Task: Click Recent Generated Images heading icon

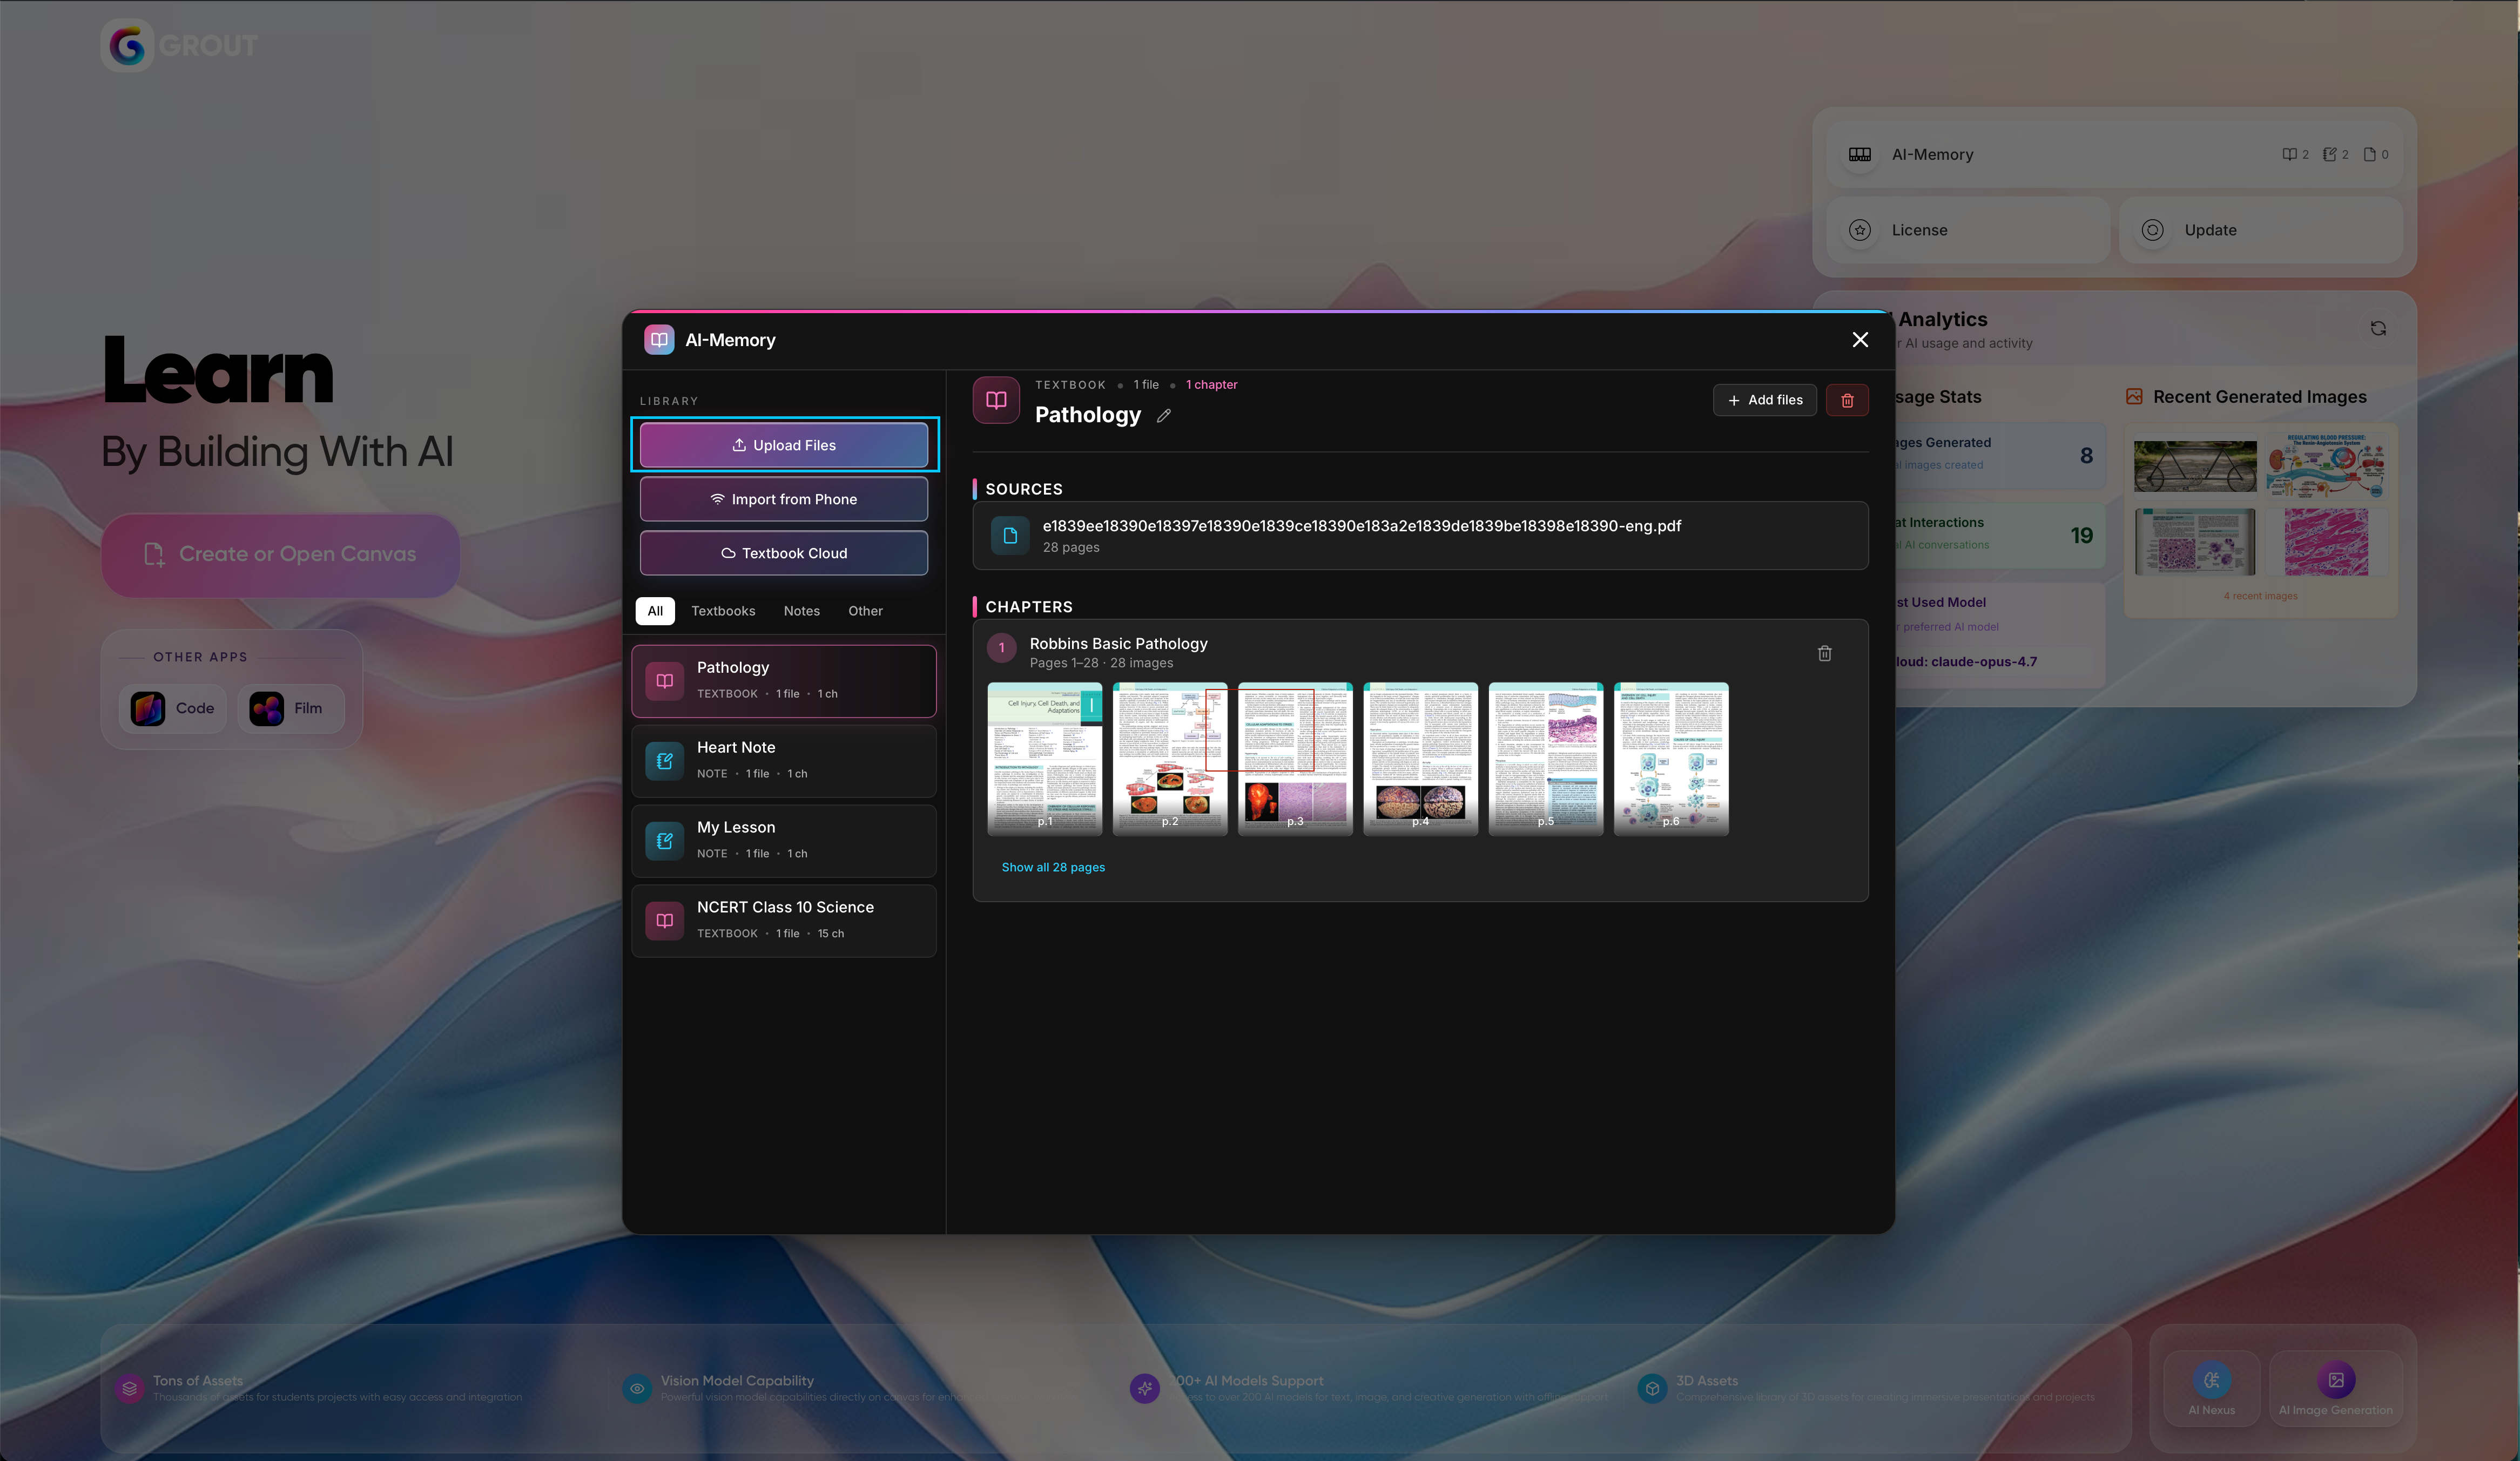Action: pos(2134,397)
